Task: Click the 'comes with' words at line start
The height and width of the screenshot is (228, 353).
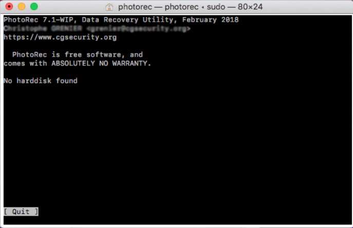Action: click(x=26, y=63)
